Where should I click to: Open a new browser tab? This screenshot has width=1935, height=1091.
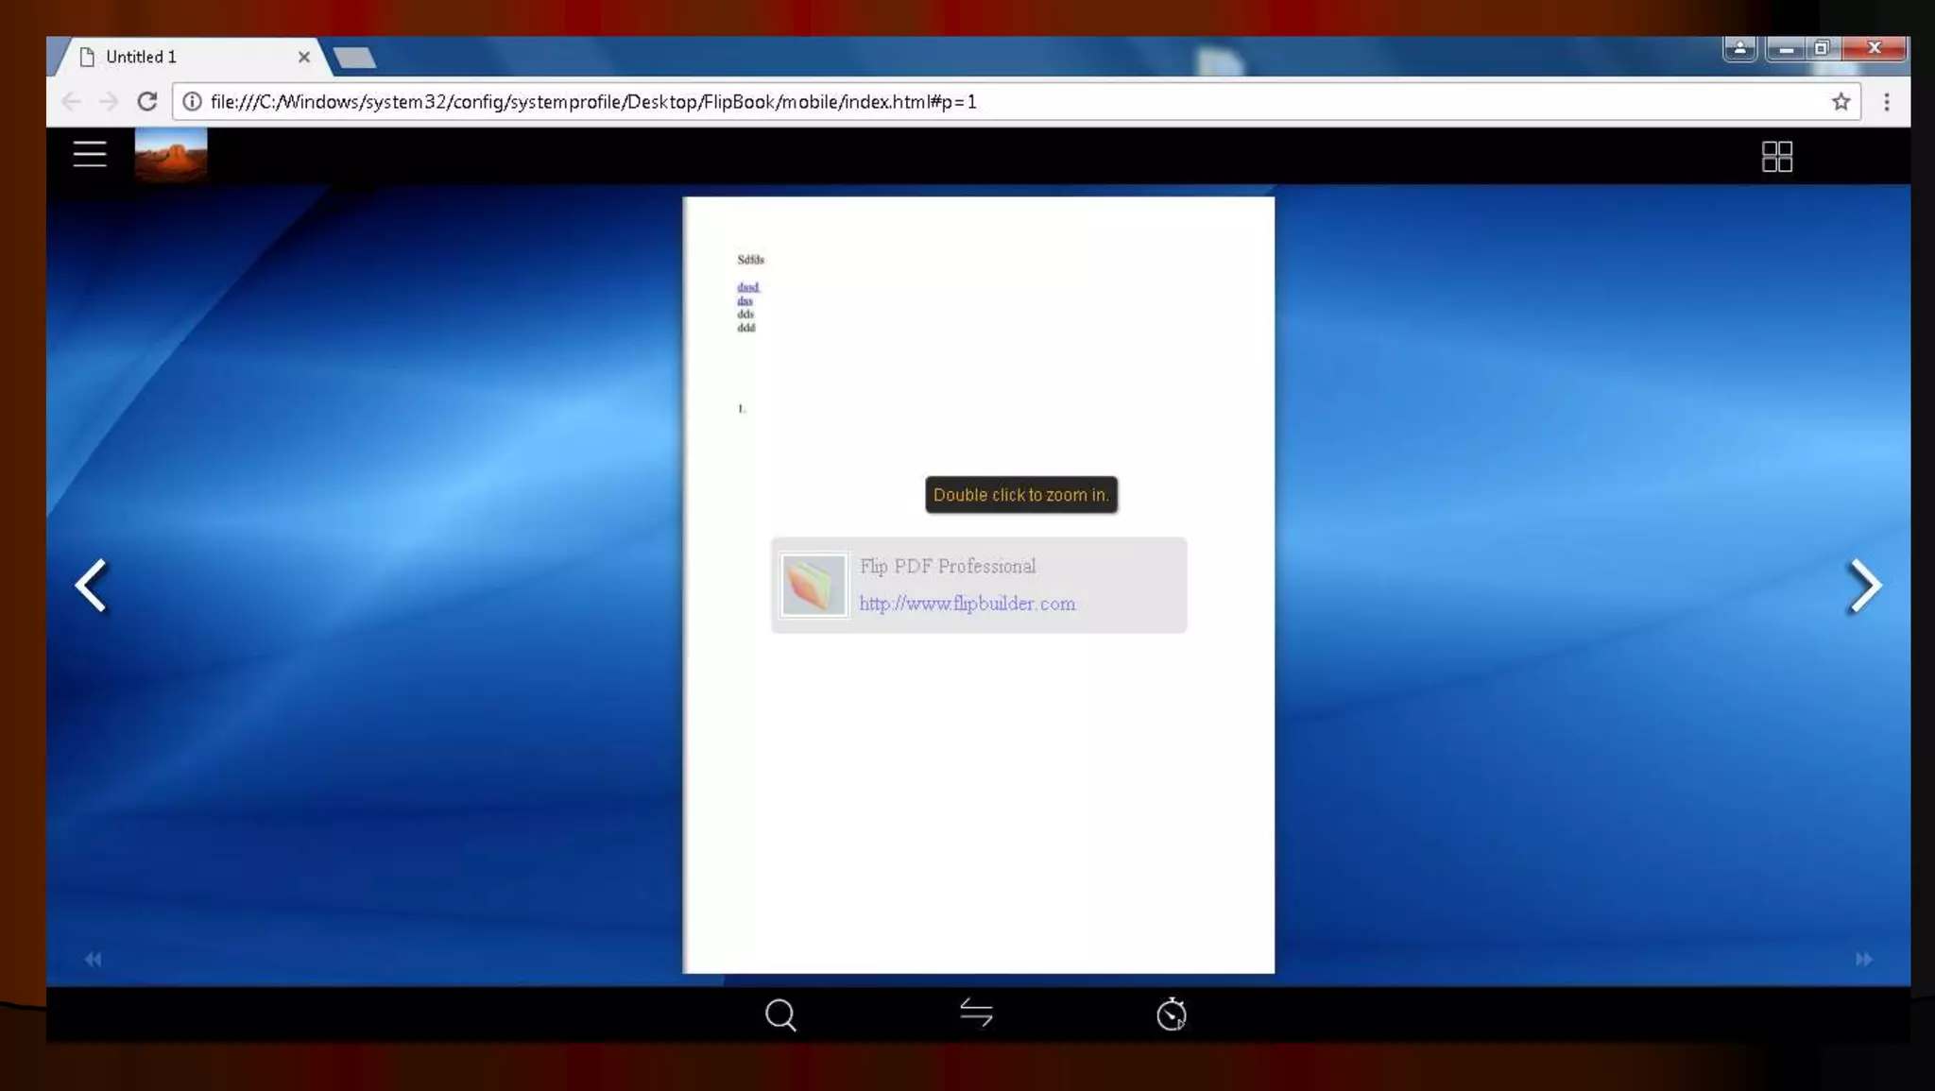coord(355,58)
